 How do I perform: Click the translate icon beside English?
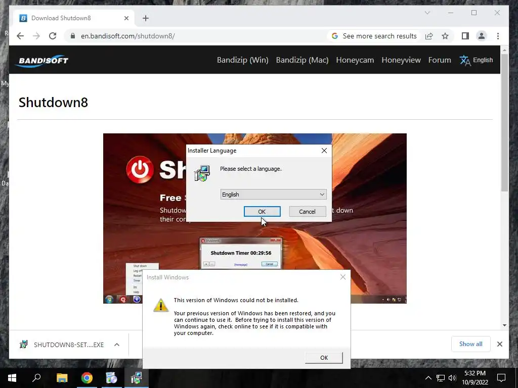465,61
